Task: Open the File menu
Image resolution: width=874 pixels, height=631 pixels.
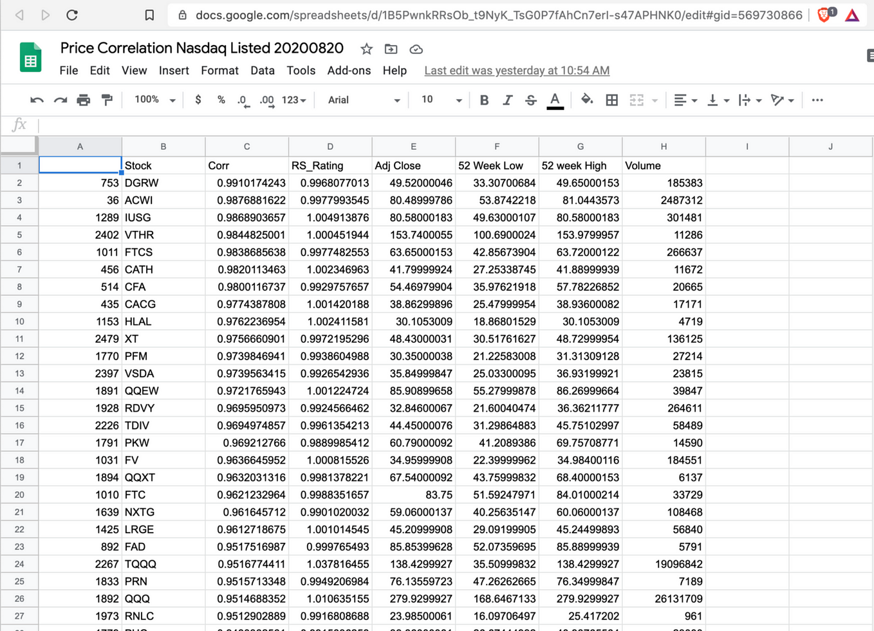Action: pyautogui.click(x=68, y=71)
